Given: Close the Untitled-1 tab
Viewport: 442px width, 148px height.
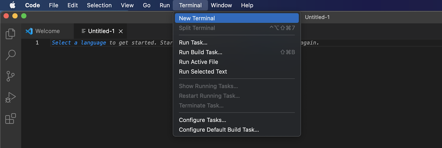Looking at the screenshot, I should point(121,31).
